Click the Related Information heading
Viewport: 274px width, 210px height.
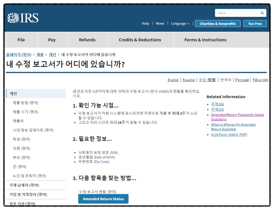click(226, 97)
